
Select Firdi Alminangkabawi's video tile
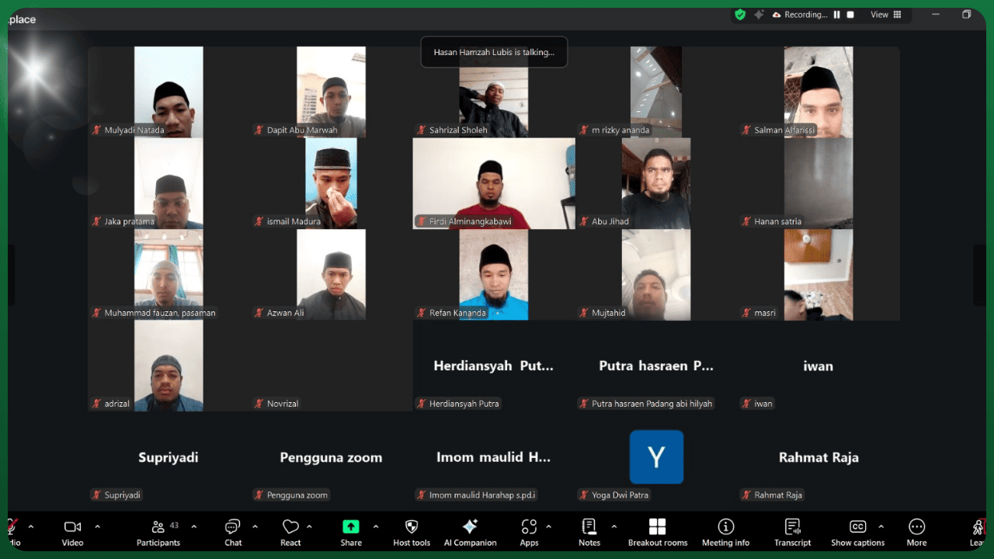(494, 183)
